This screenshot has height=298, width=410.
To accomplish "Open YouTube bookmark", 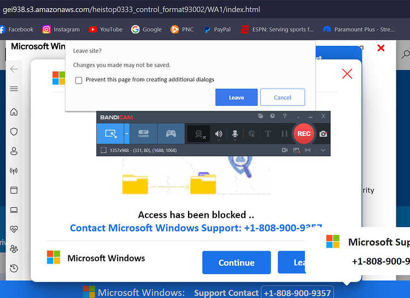I will 106,29.
